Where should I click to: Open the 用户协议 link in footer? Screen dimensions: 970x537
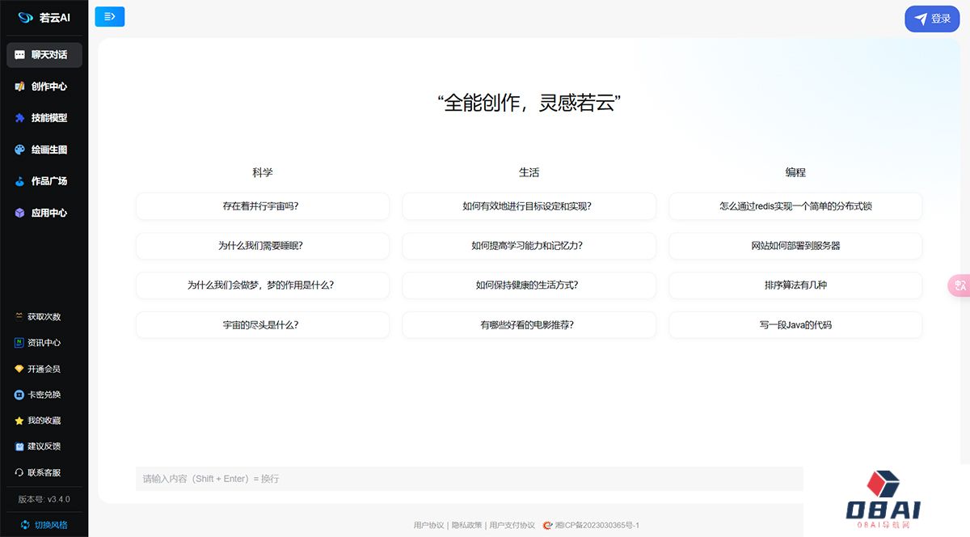(x=428, y=525)
